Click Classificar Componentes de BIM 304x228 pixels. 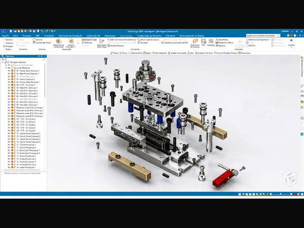pos(174,43)
